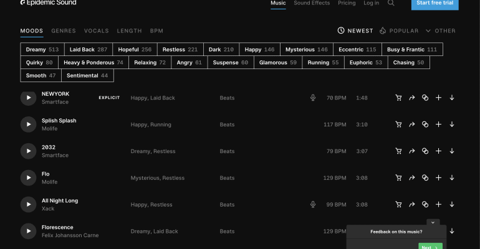Play the track Florescence

pyautogui.click(x=29, y=231)
